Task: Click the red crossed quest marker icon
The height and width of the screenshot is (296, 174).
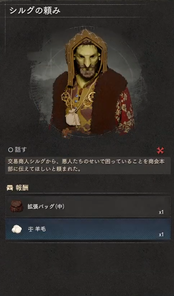Action: pos(160,150)
